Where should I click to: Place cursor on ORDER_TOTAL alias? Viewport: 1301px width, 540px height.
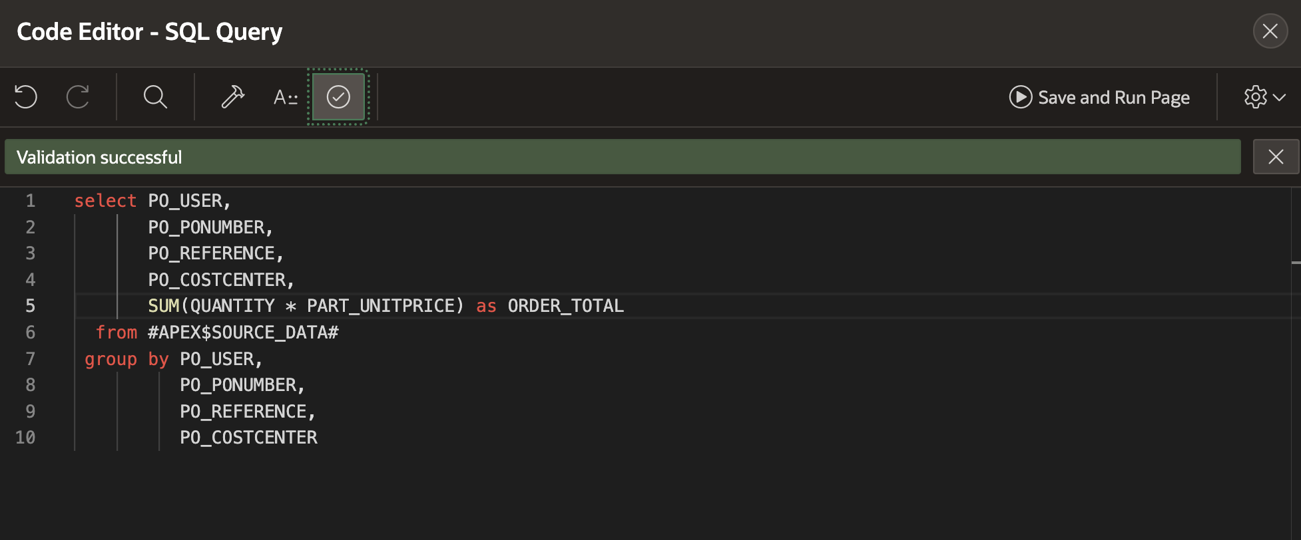tap(565, 306)
